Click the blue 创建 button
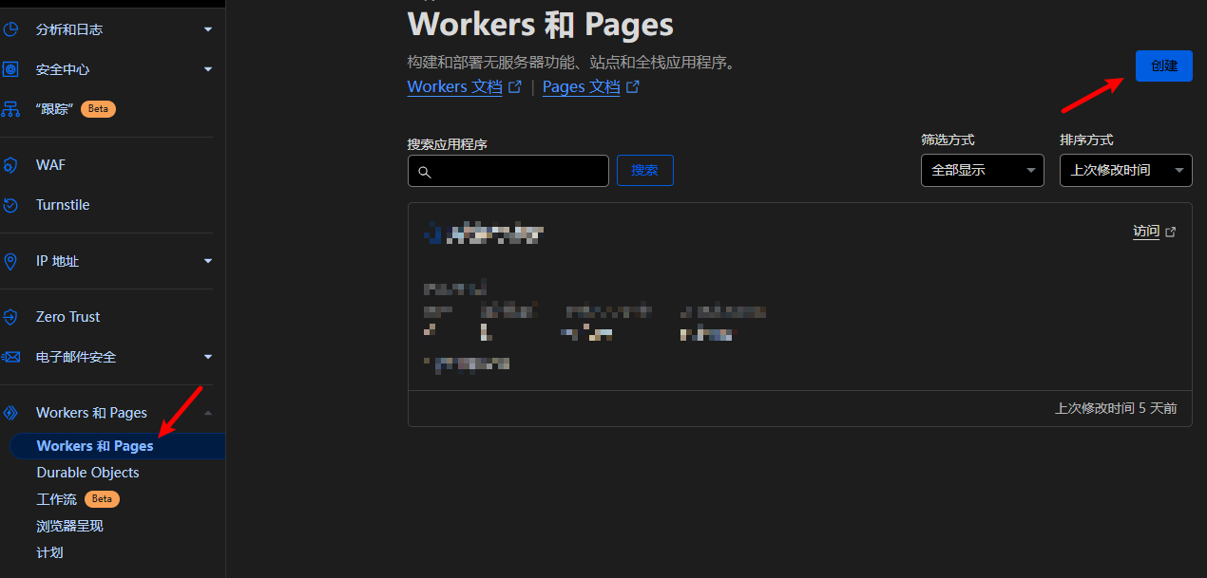The image size is (1207, 578). click(1163, 65)
